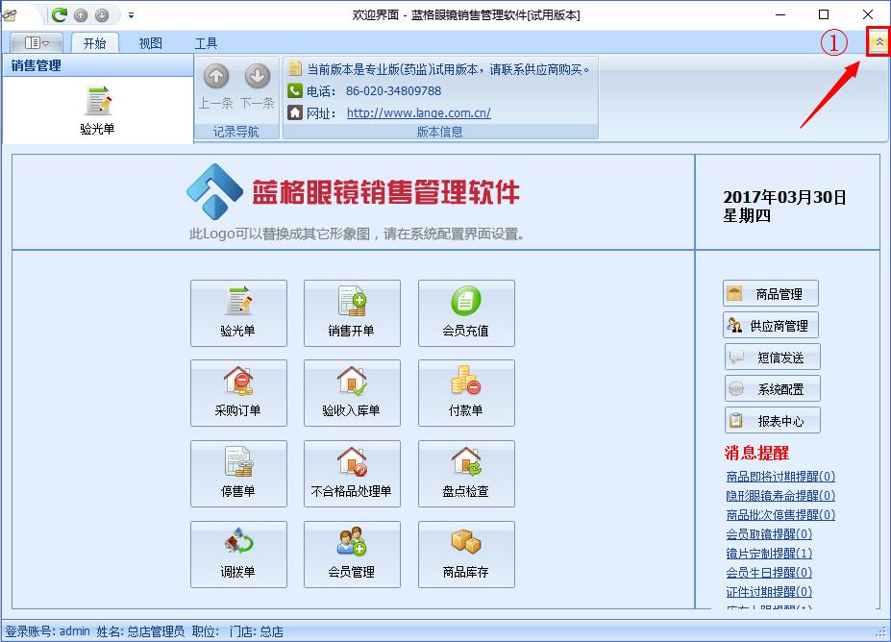The height and width of the screenshot is (642, 891).
Task: Switch to the 工具 tab
Action: pos(206,43)
